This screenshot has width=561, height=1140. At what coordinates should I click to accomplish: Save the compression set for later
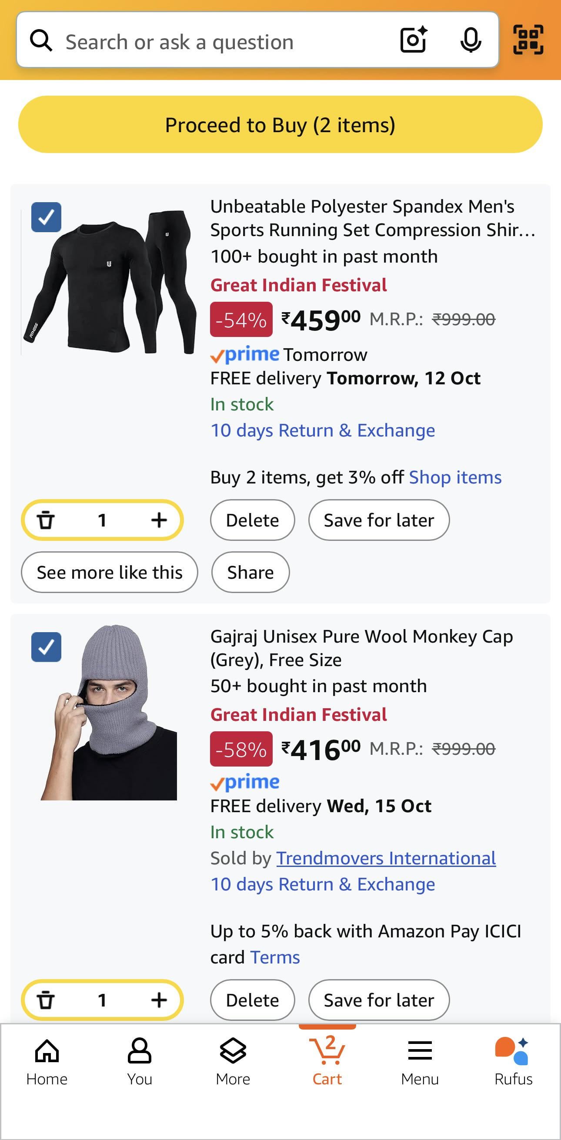click(x=379, y=520)
